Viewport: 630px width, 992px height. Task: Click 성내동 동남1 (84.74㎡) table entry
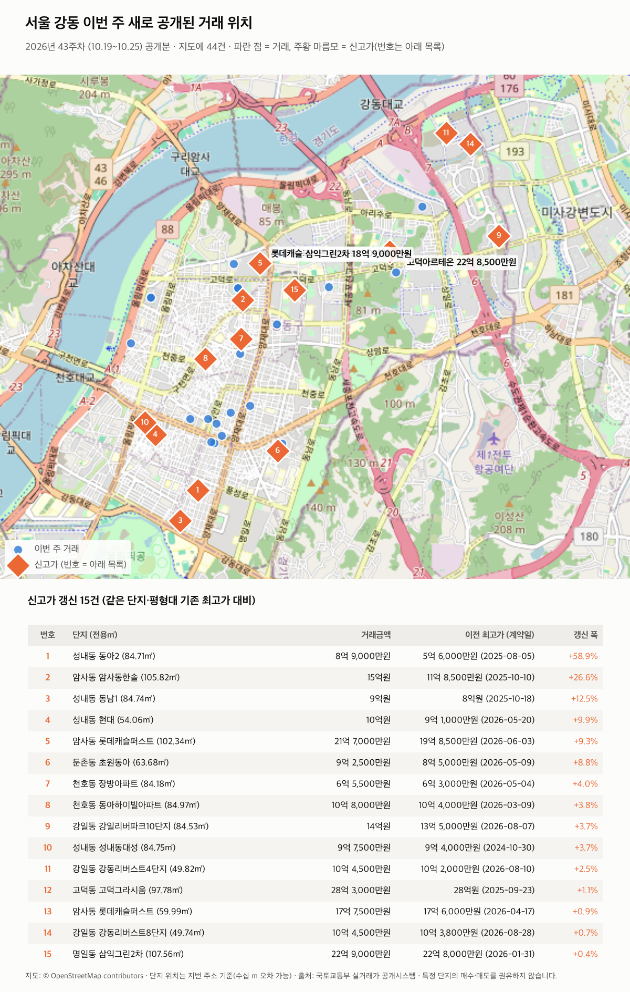click(x=114, y=699)
